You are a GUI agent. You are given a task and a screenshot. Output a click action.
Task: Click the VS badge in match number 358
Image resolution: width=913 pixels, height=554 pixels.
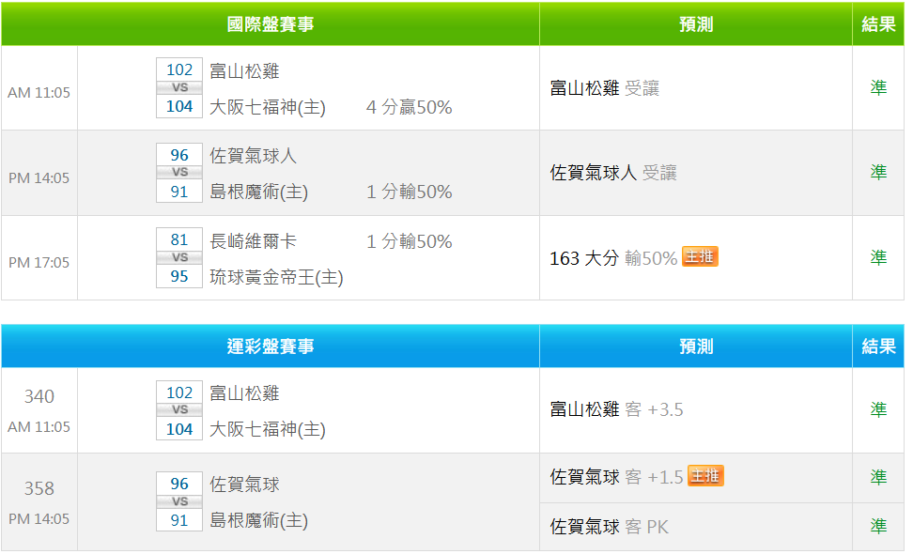[x=179, y=501]
